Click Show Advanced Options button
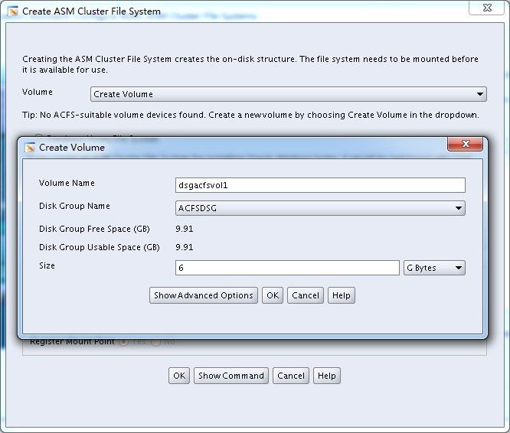510x433 pixels. (204, 295)
